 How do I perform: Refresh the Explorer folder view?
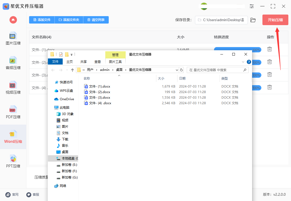181,70
